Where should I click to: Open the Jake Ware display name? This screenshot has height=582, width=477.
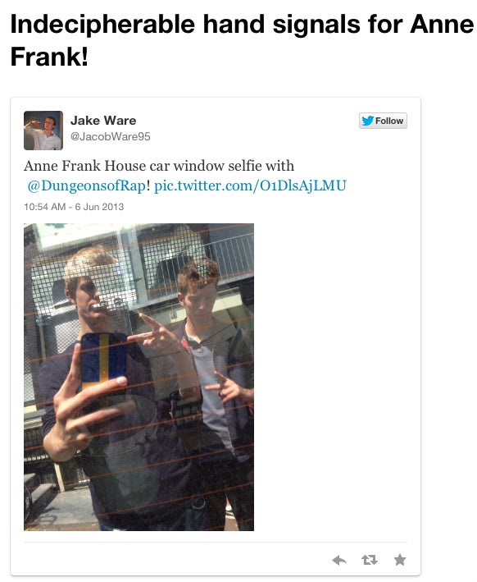[103, 121]
